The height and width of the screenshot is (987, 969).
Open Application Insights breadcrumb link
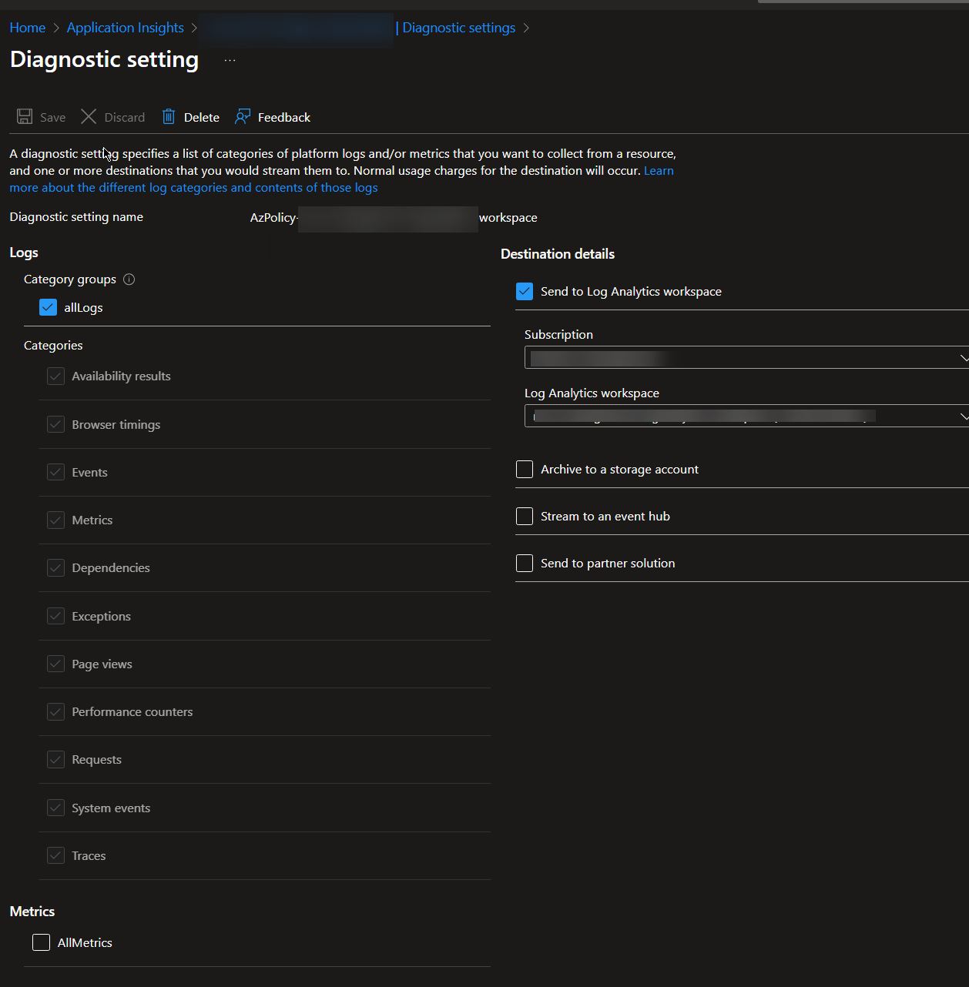tap(126, 28)
